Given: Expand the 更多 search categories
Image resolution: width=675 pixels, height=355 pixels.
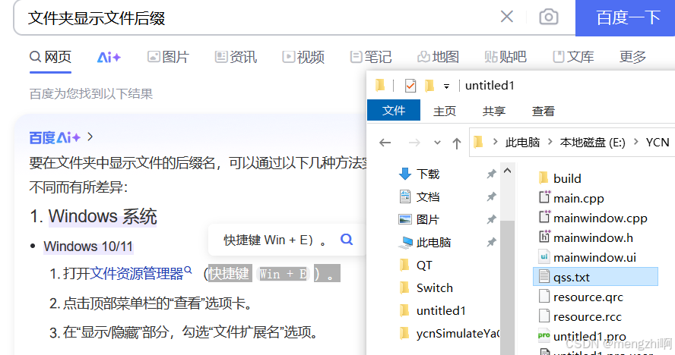Looking at the screenshot, I should tap(632, 57).
